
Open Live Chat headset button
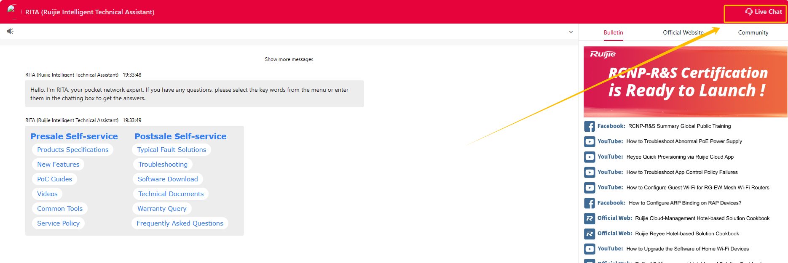point(763,12)
